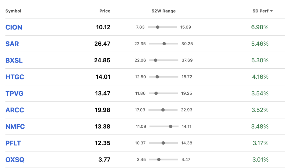Open the SAR ticker link
Screen dimensions: 285x168
(x=12, y=44)
